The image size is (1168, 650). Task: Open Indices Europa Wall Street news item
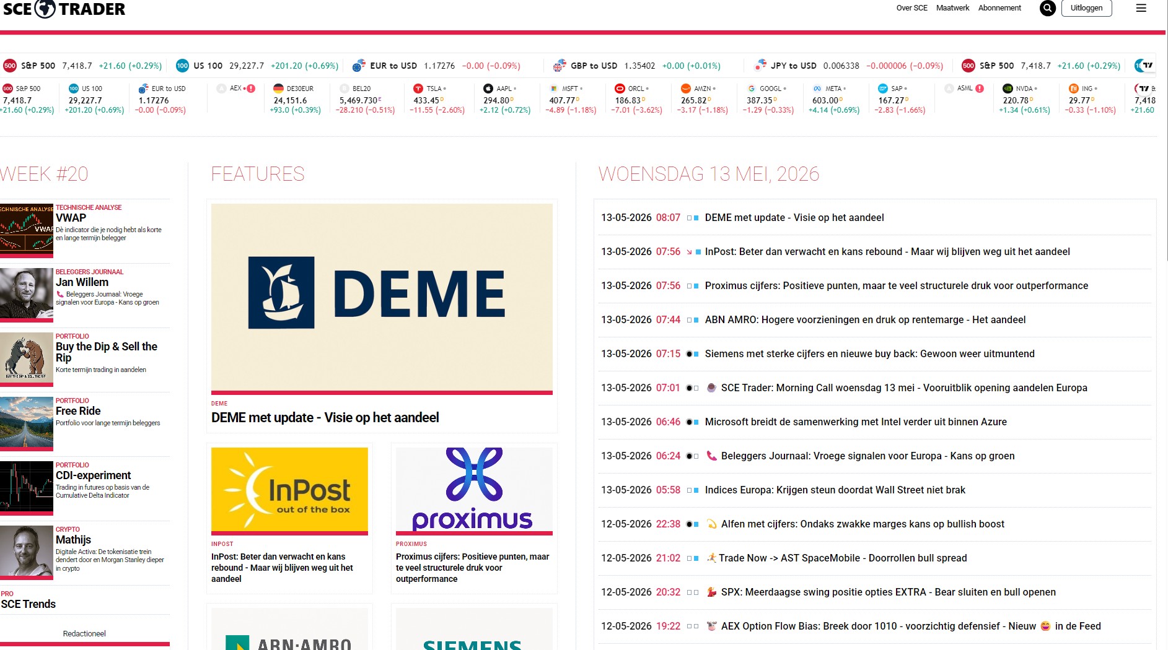(x=835, y=490)
